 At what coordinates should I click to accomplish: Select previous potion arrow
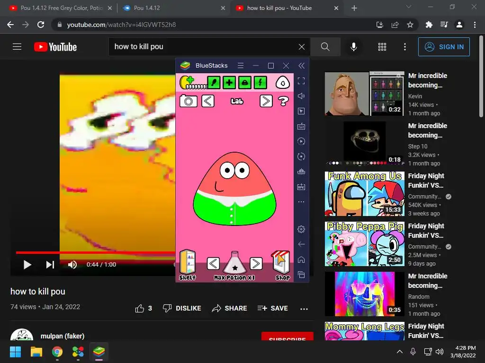point(213,264)
